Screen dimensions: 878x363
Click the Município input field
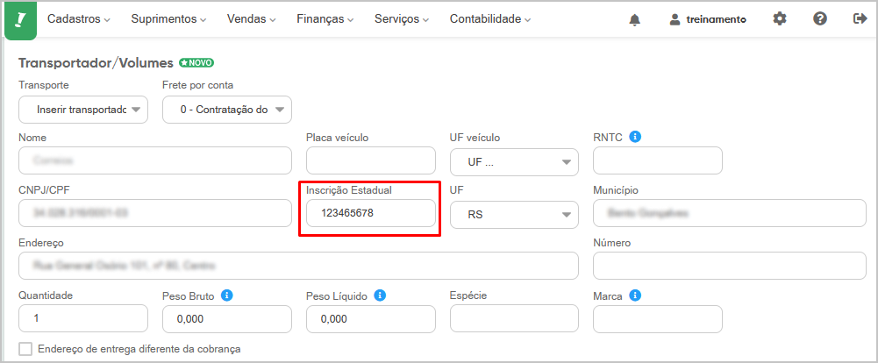point(730,213)
